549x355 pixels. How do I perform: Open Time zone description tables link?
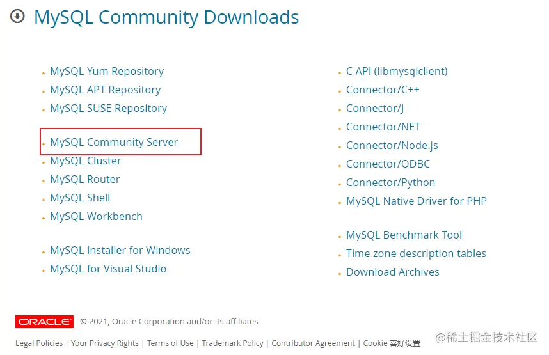[x=416, y=253]
